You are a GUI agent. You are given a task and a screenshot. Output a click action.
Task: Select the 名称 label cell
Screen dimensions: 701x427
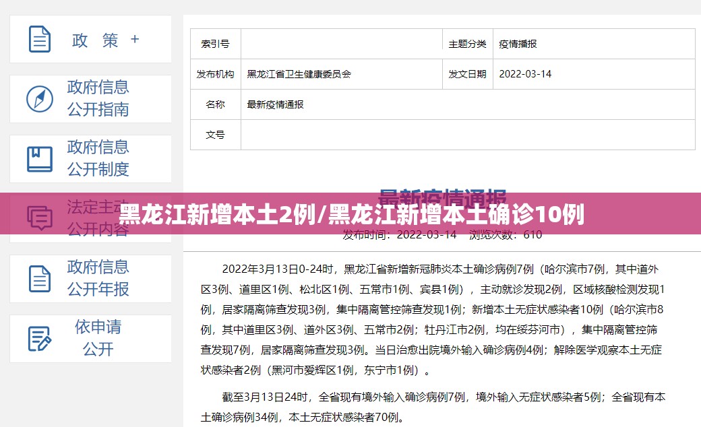point(216,104)
